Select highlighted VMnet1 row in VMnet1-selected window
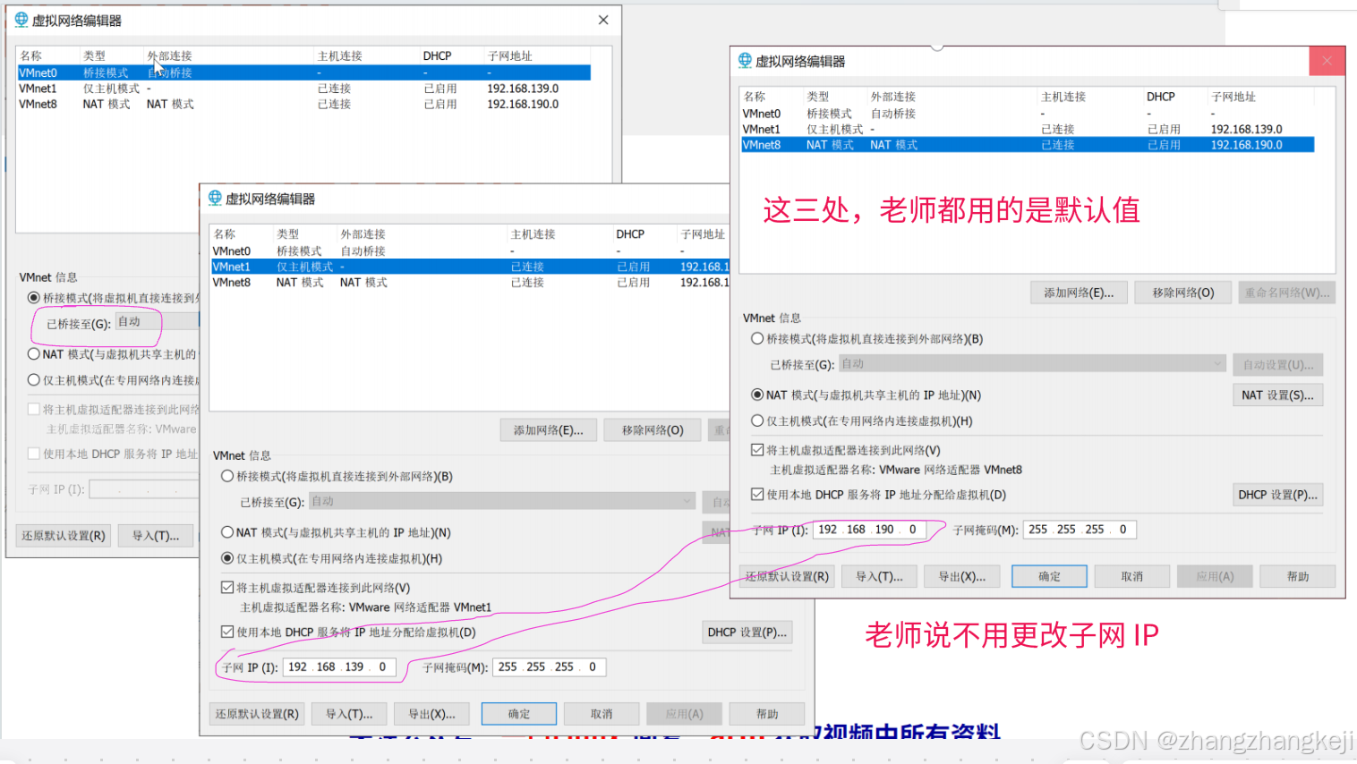 click(471, 267)
